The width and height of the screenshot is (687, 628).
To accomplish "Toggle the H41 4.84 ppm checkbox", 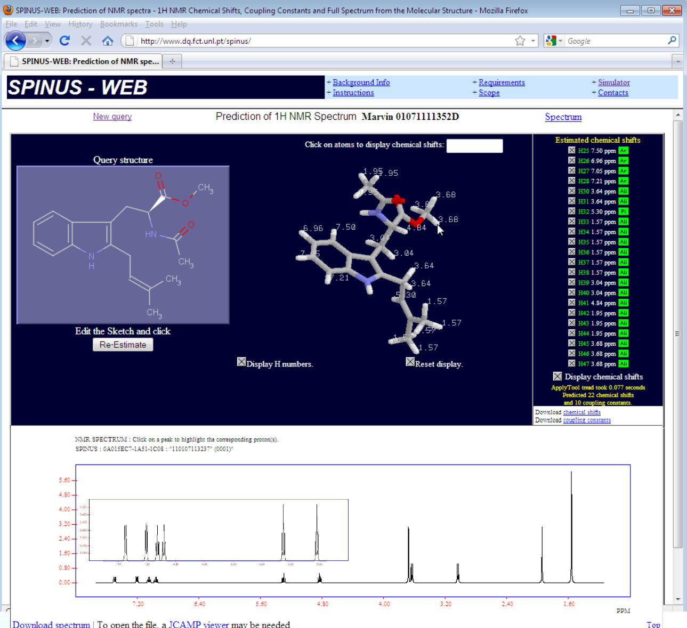I will 572,303.
